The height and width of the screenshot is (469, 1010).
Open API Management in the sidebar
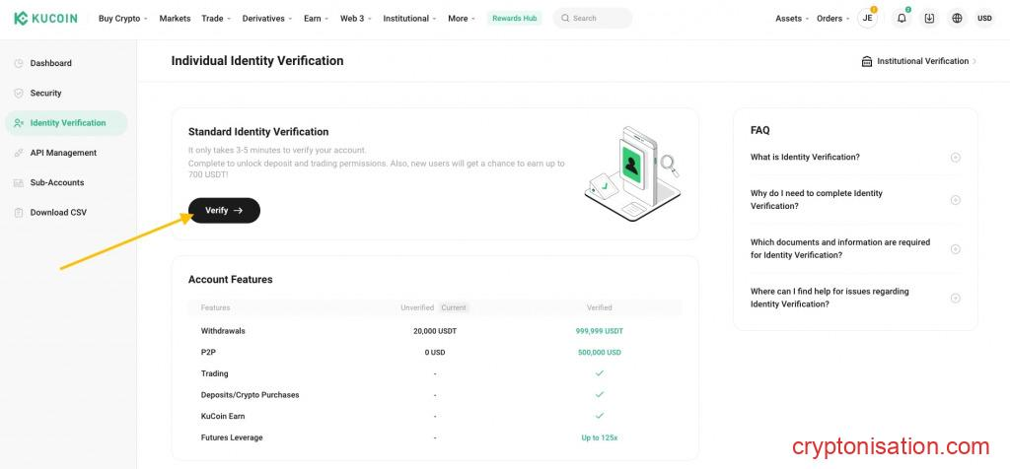click(63, 153)
